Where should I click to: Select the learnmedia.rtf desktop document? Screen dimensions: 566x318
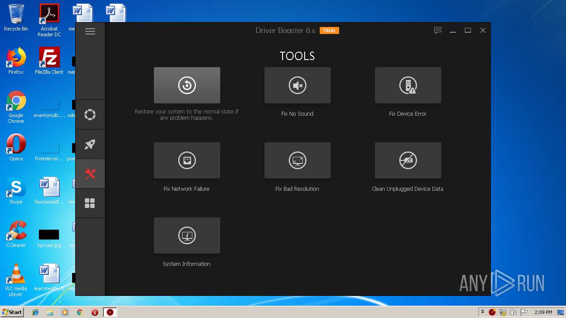[49, 277]
